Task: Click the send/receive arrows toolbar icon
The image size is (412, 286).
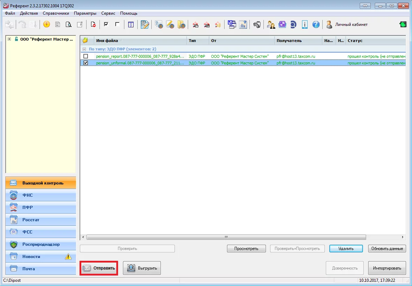Action: (9, 25)
